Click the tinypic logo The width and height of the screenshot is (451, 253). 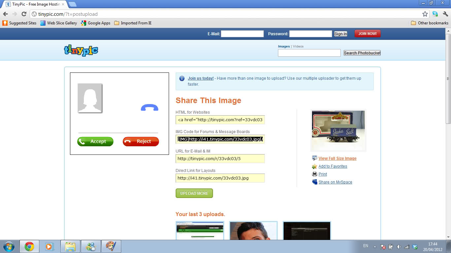pyautogui.click(x=81, y=50)
